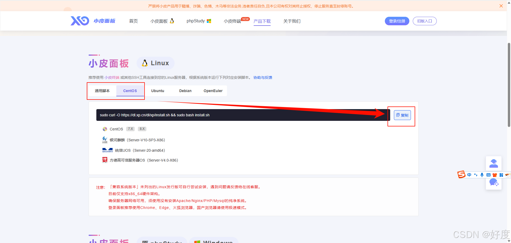Open the customer service headset widget
The height and width of the screenshot is (243, 511).
(x=494, y=163)
